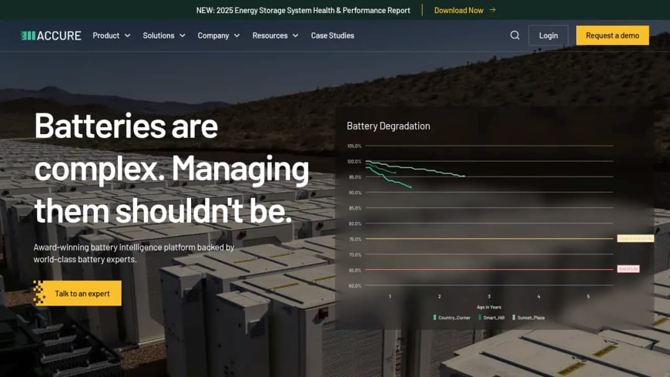Open the Solutions navigation item
This screenshot has width=670, height=377.
coord(159,35)
